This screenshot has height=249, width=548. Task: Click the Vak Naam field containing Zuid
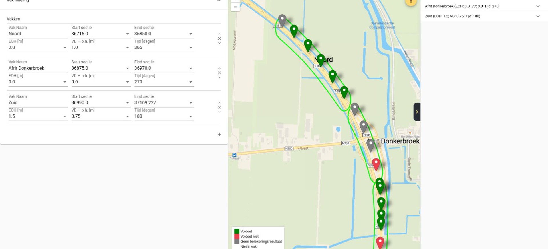(x=37, y=103)
